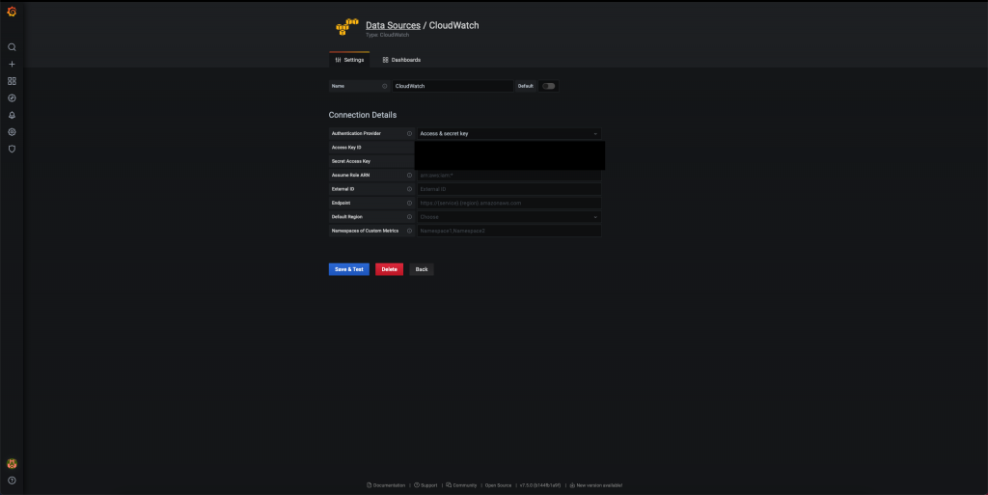Click the CloudWatch data source logo
This screenshot has width=988, height=495.
(346, 26)
